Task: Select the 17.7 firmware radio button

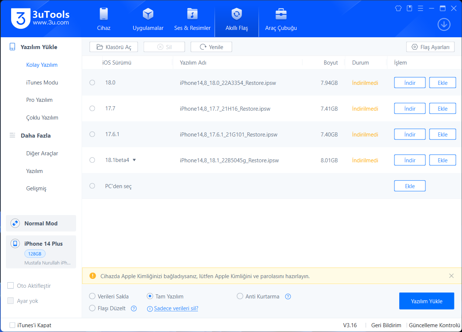Action: (92, 108)
